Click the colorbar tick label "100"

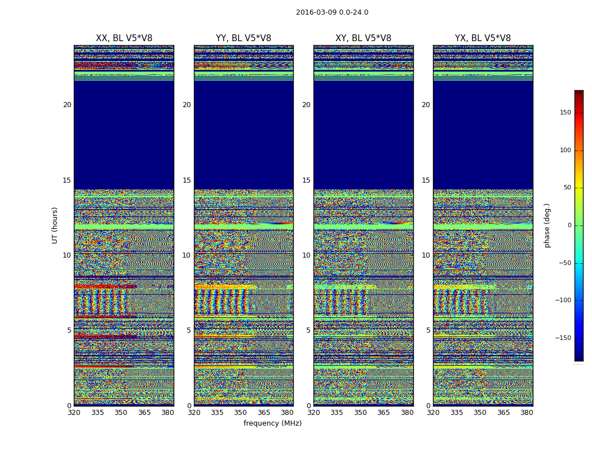point(566,150)
